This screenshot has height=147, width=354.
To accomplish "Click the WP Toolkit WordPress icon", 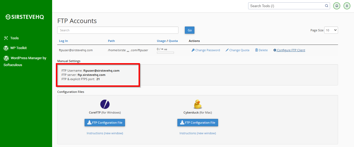I will point(6,48).
